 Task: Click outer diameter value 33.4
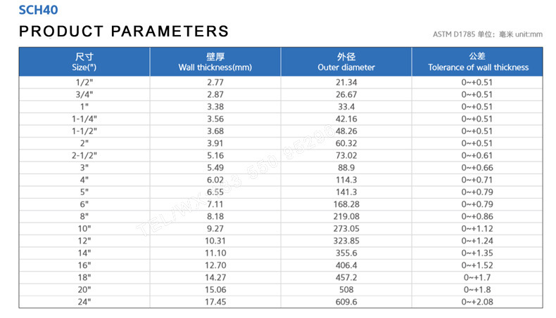[346, 107]
